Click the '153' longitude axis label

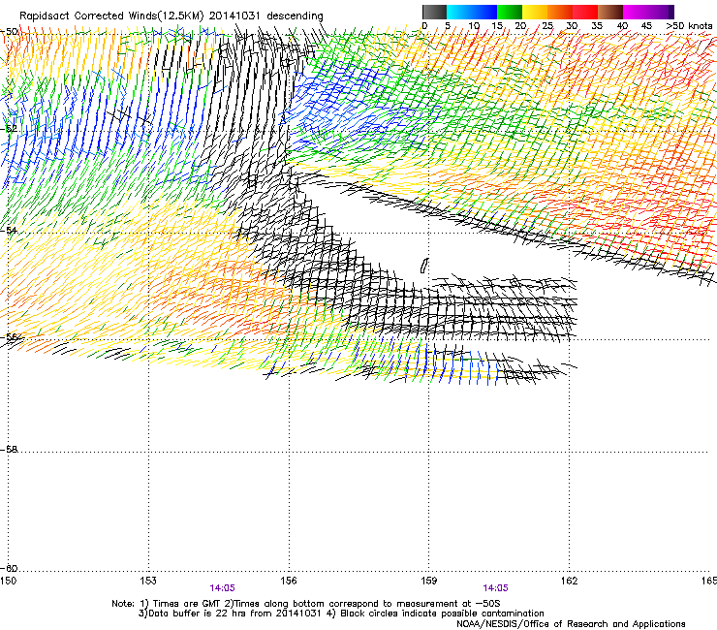point(148,581)
